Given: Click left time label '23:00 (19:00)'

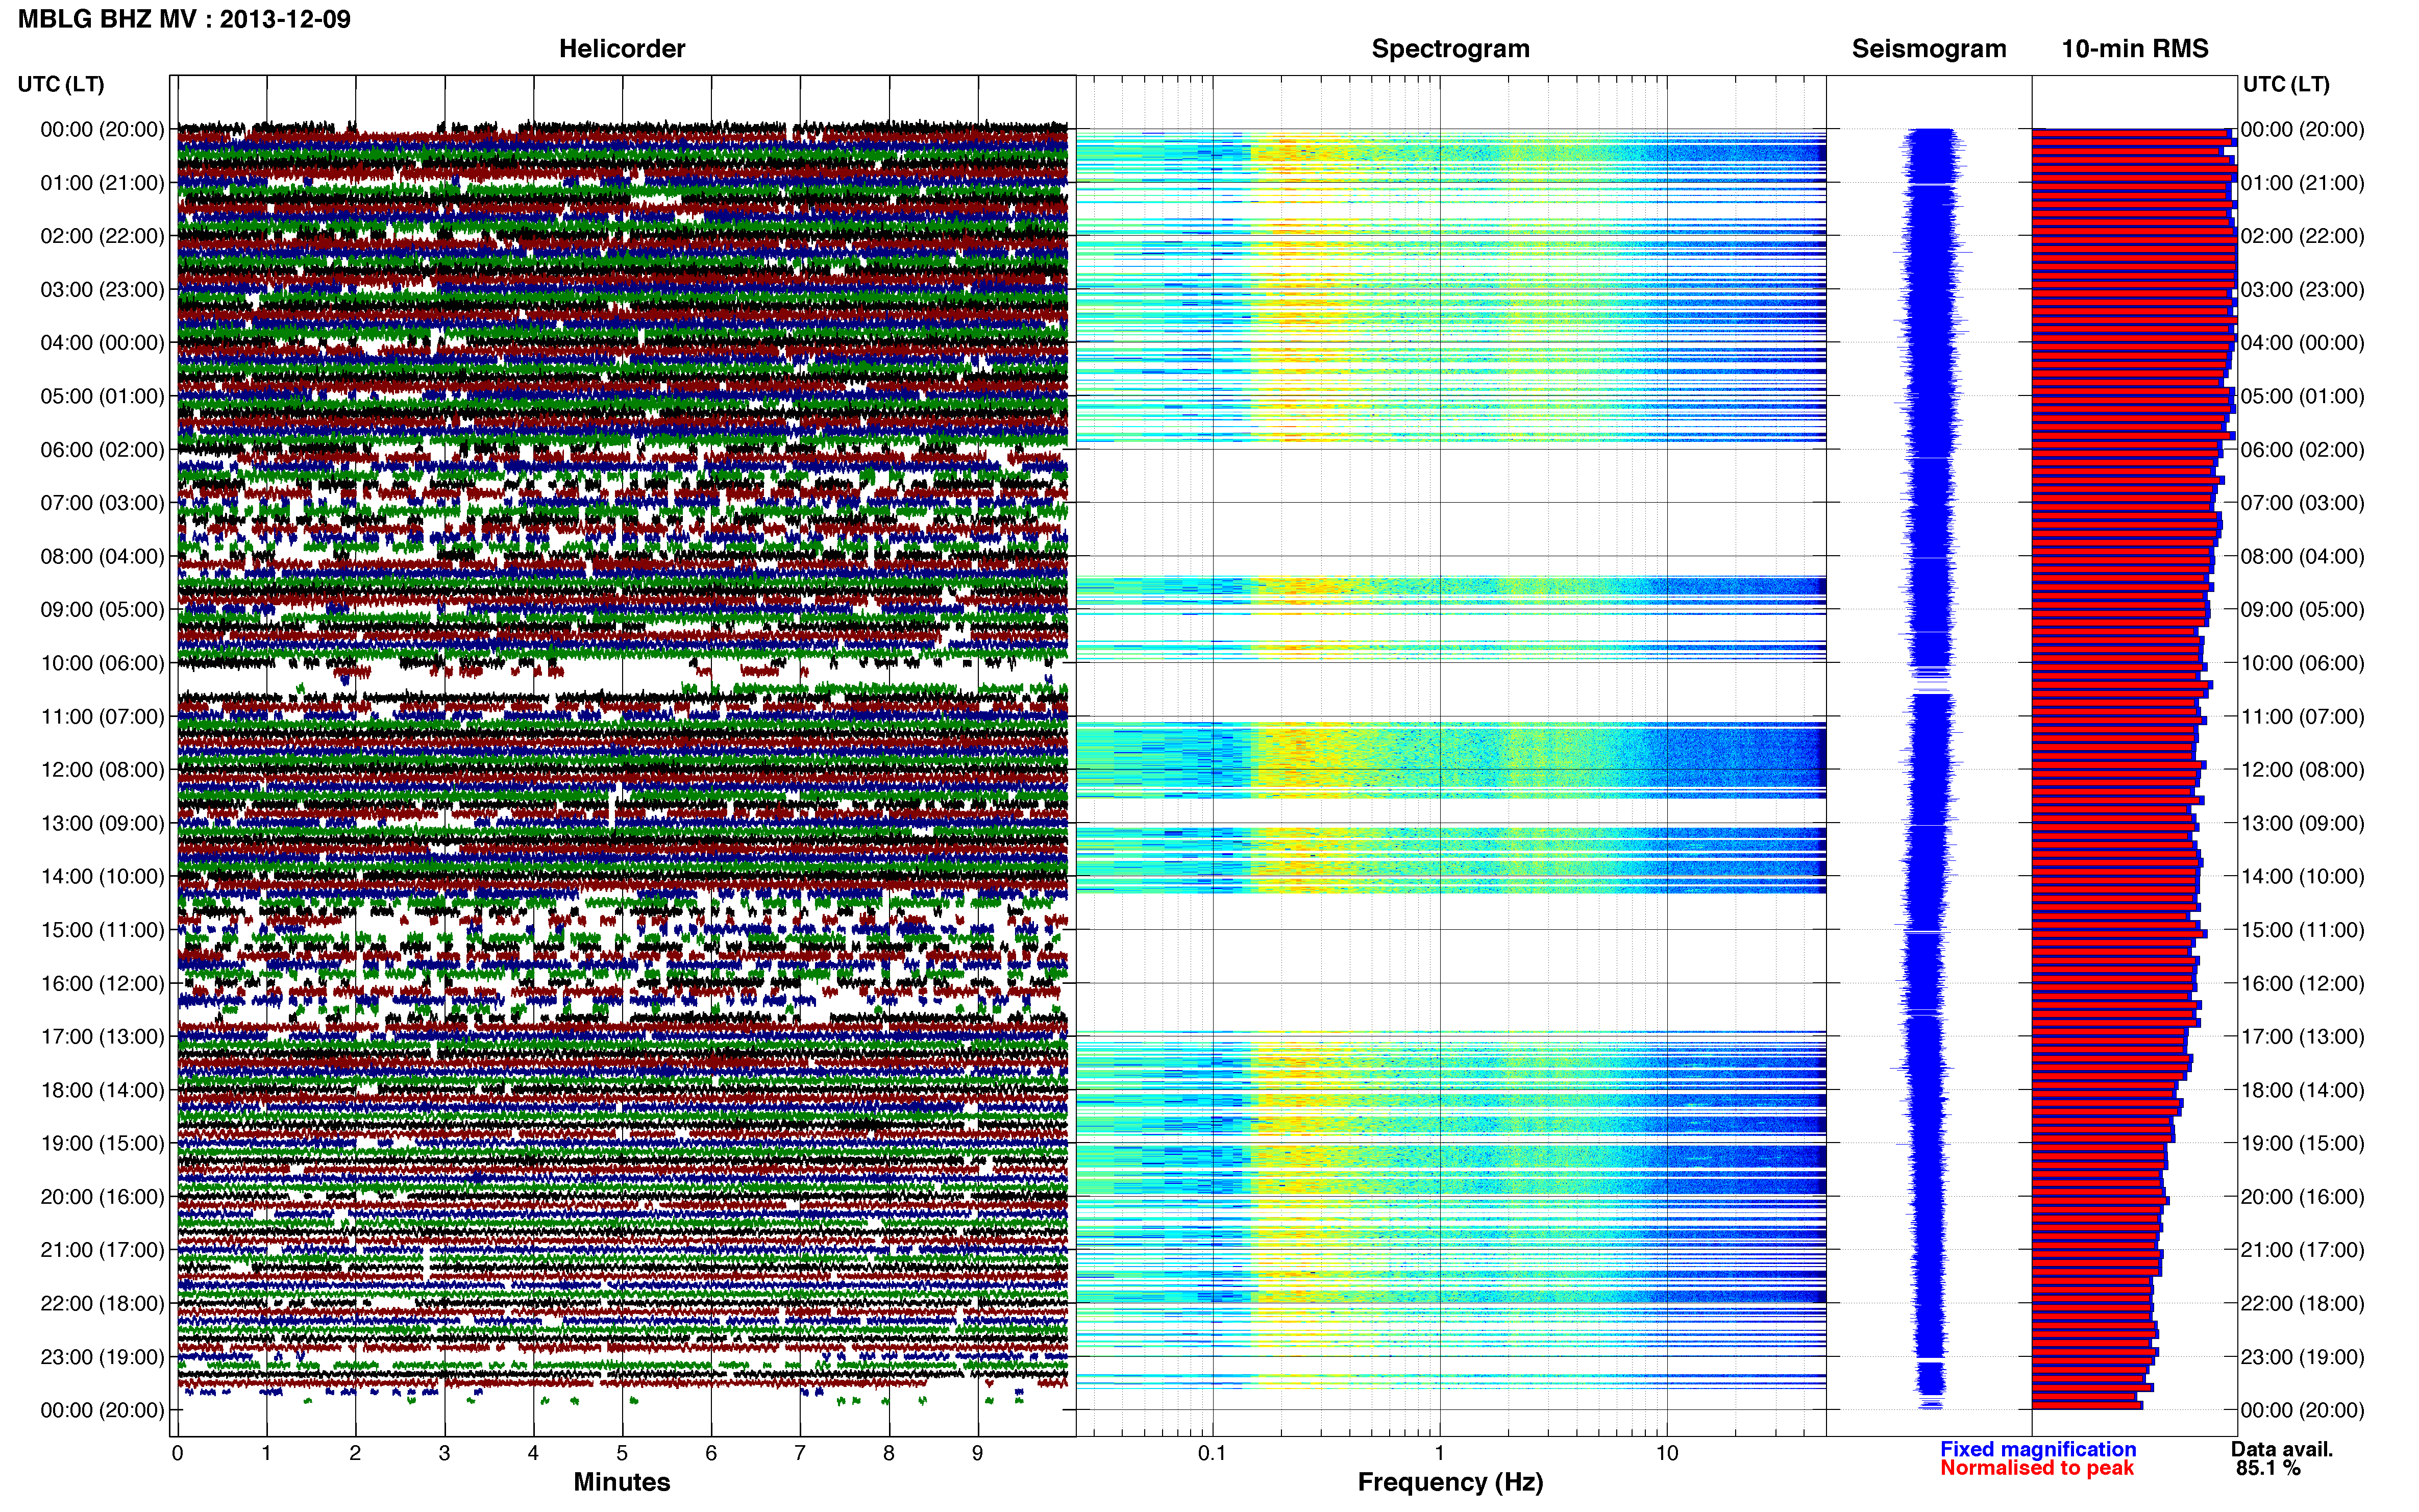Looking at the screenshot, I should tap(102, 1357).
